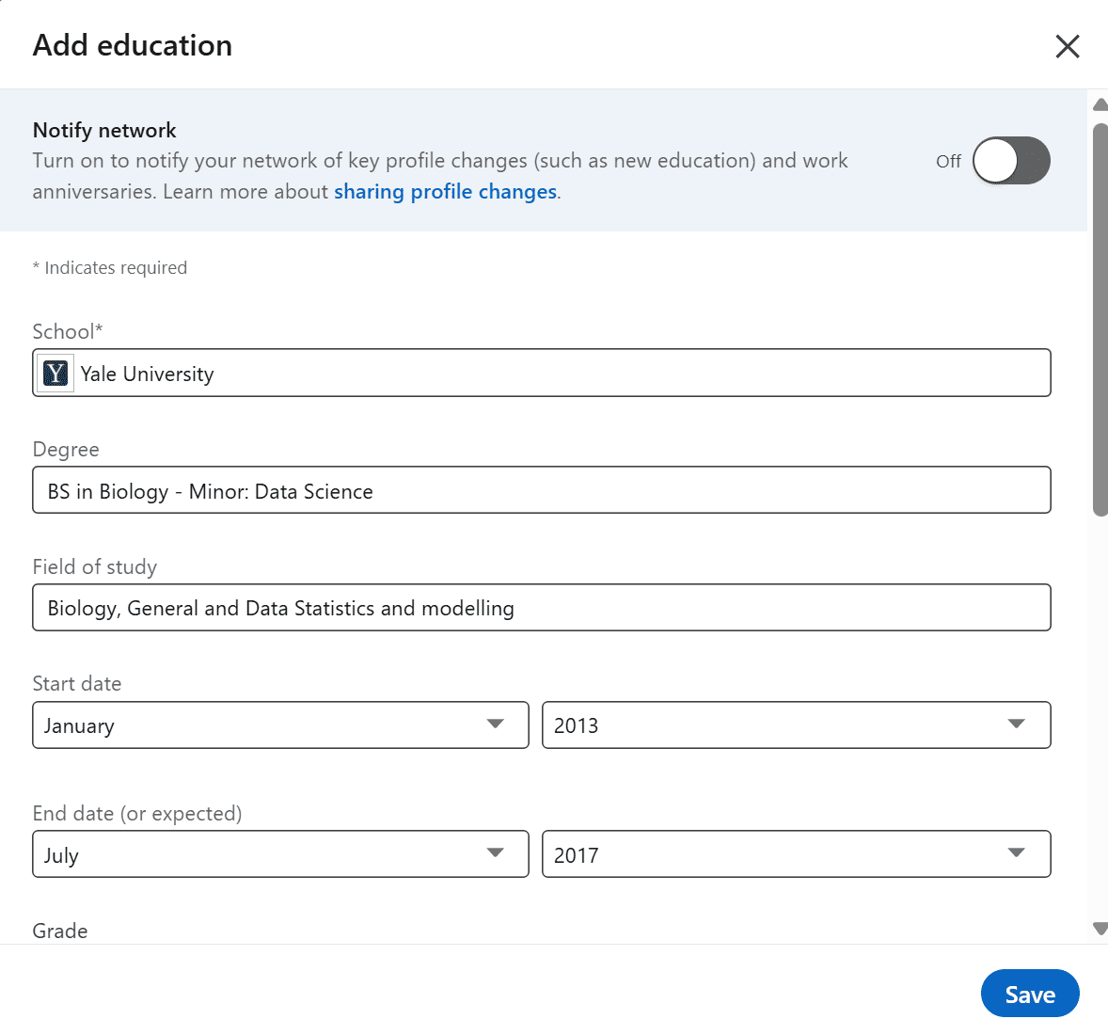Click inside the Degree text field

tap(542, 490)
